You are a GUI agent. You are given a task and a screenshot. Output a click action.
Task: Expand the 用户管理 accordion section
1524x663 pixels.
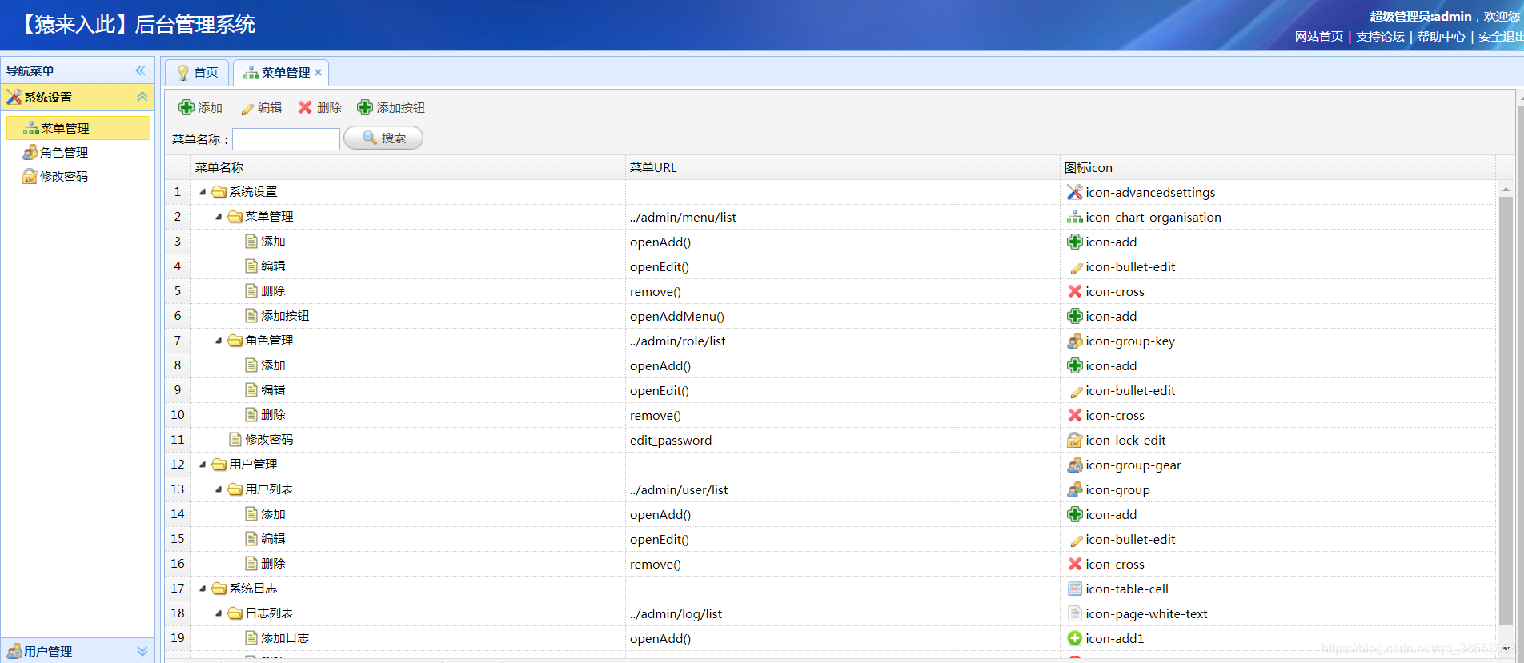tap(142, 651)
